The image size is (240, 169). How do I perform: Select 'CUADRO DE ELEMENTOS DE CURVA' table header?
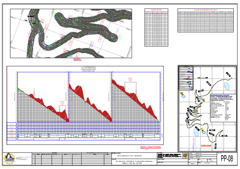point(206,10)
